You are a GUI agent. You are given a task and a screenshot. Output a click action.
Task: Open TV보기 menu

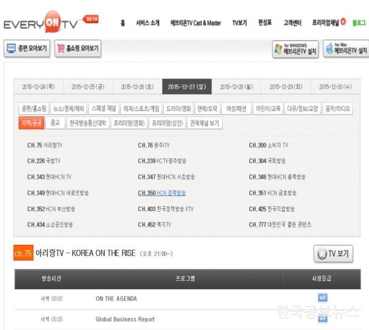239,23
